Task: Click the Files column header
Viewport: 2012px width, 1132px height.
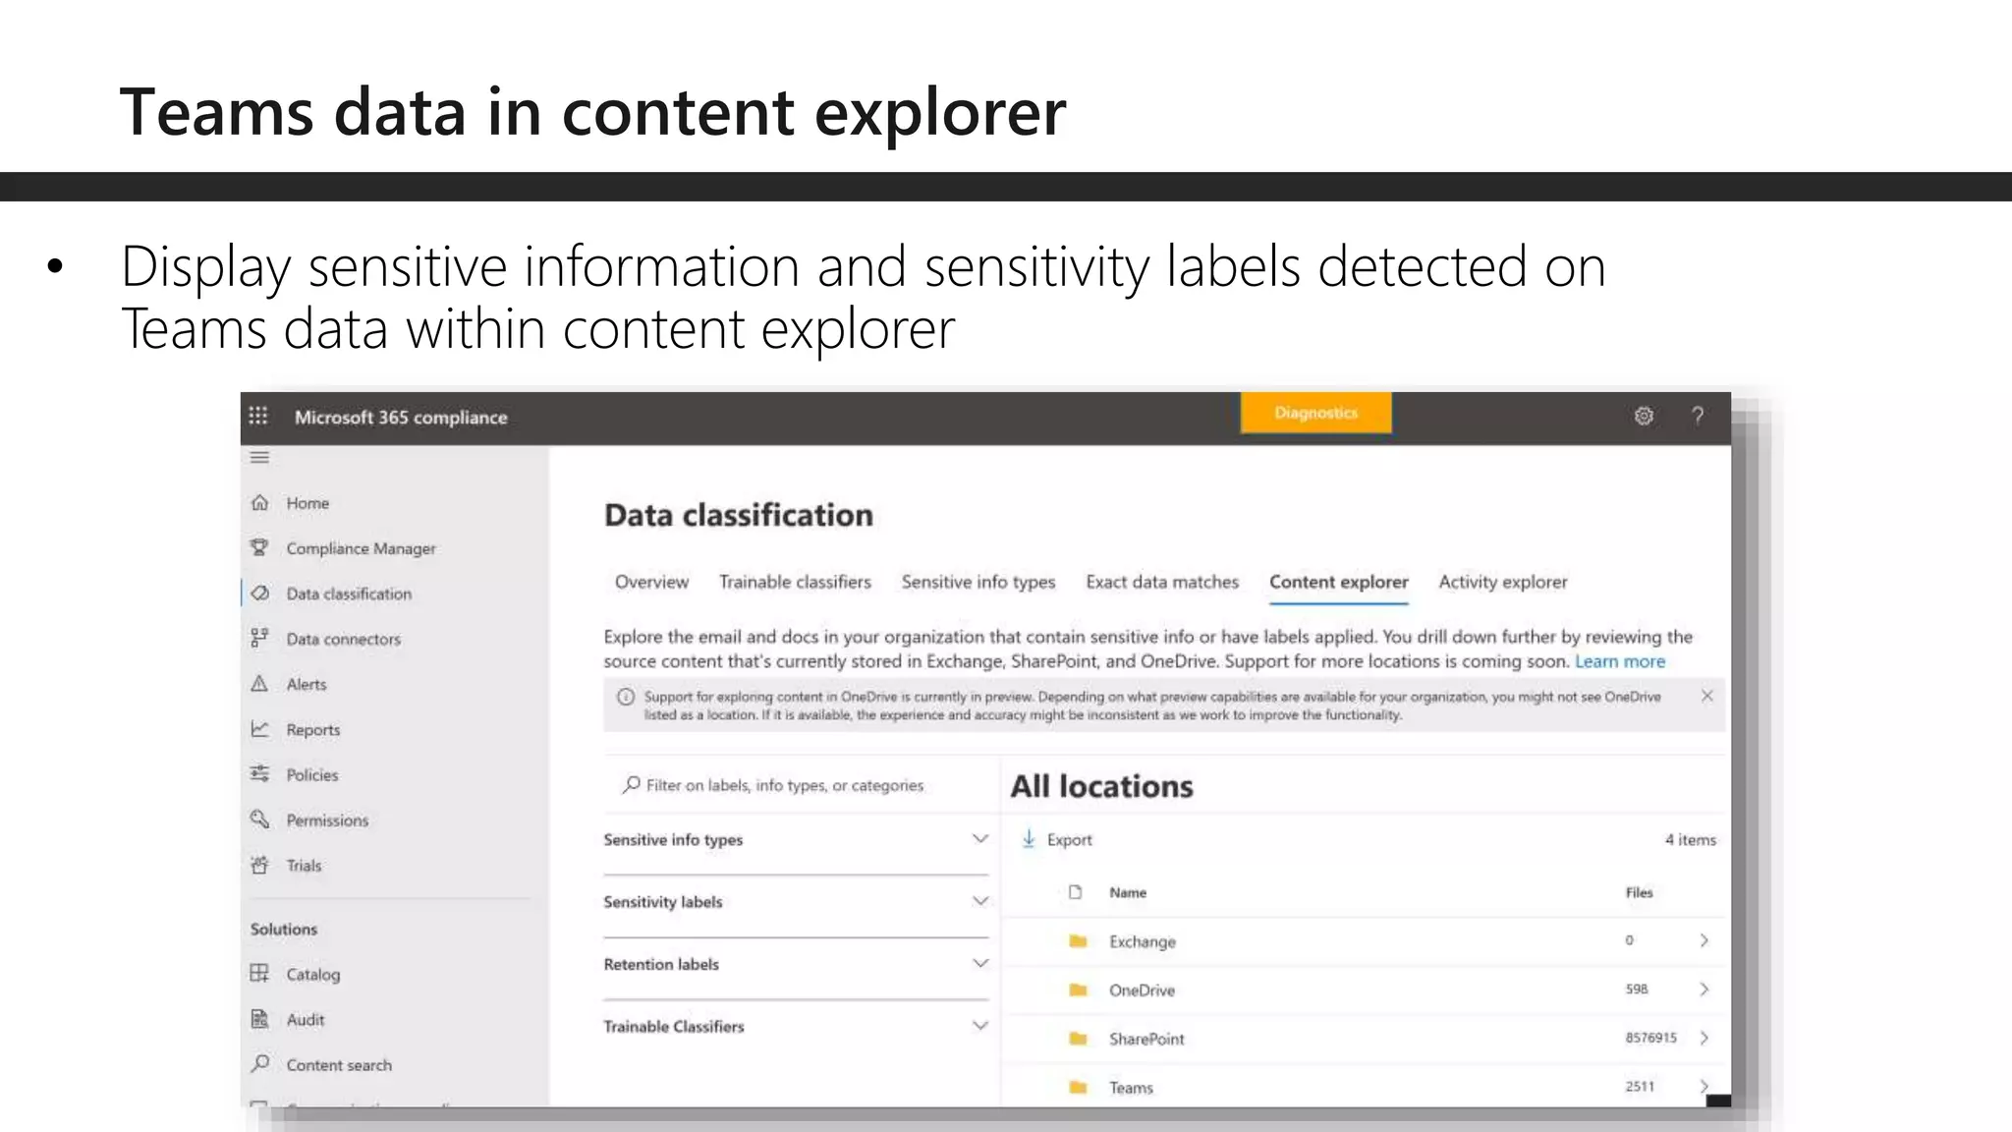Action: tap(1639, 892)
